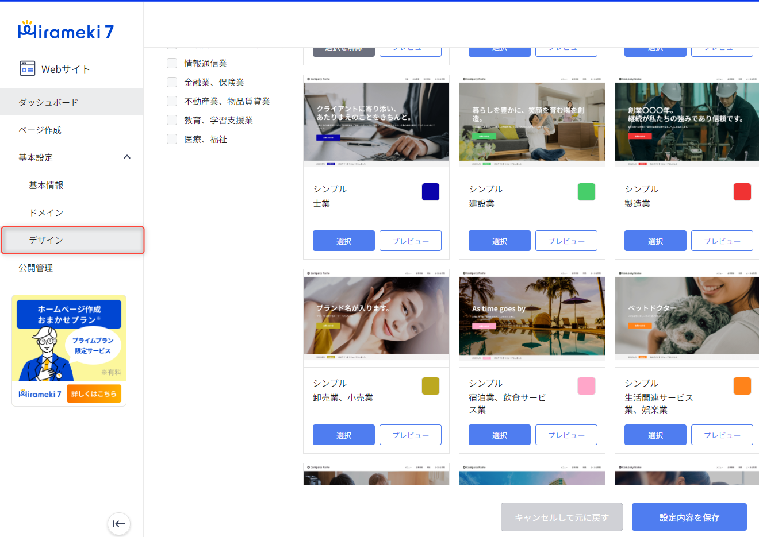
Task: Open 基本情報 settings page
Action: pyautogui.click(x=71, y=185)
